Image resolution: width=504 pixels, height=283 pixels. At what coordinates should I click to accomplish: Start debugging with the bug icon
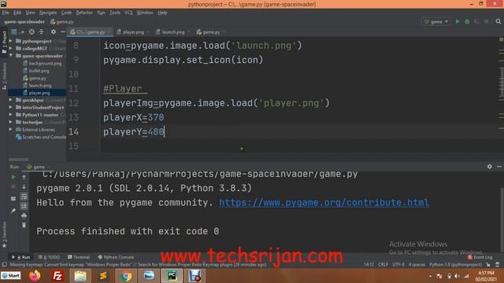coord(467,21)
